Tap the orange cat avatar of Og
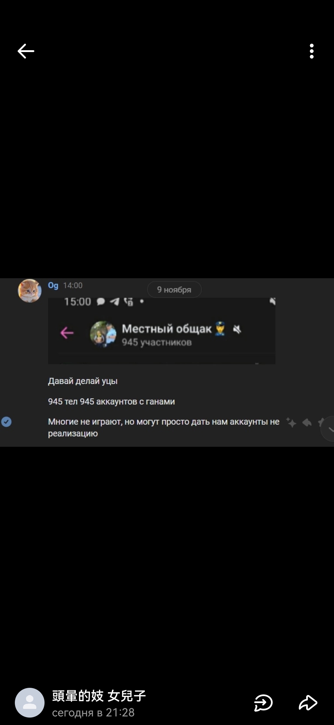This screenshot has height=725, width=334. [30, 291]
